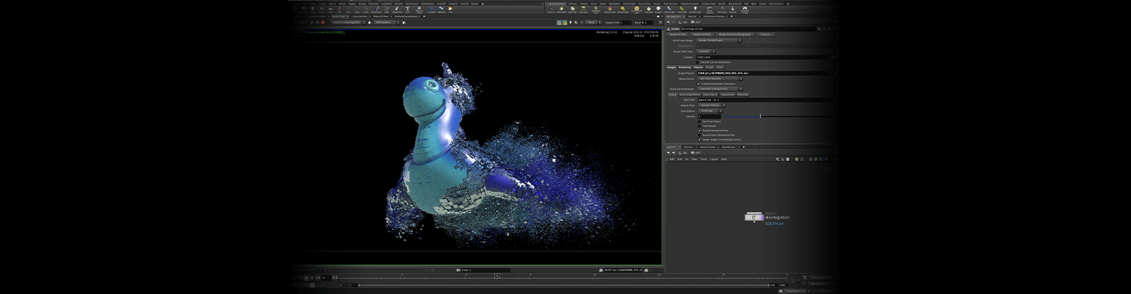1131x294 pixels.
Task: Enable Sub-Pixel Output checkbox
Action: pos(700,122)
